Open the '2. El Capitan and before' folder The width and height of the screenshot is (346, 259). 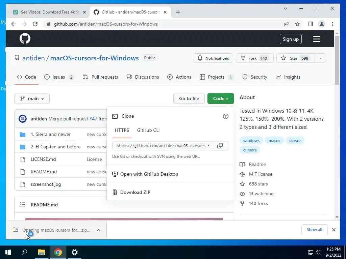coord(56,147)
